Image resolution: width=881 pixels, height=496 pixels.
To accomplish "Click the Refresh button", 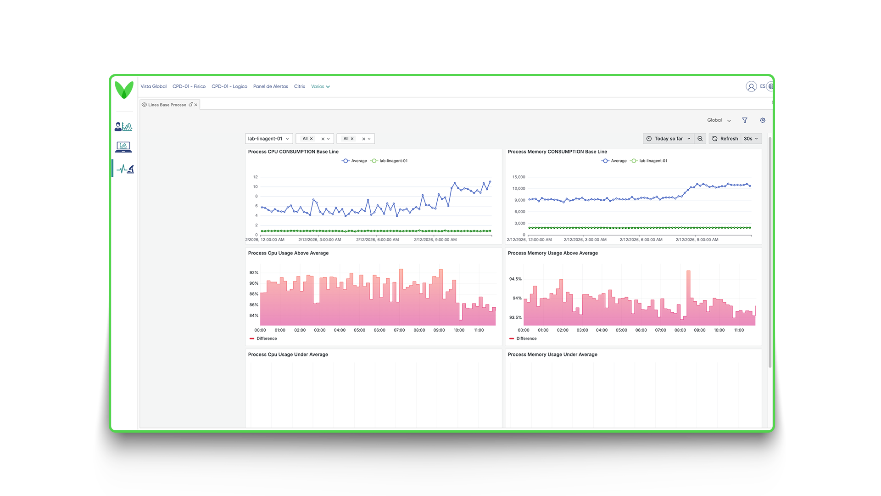I will pos(725,139).
